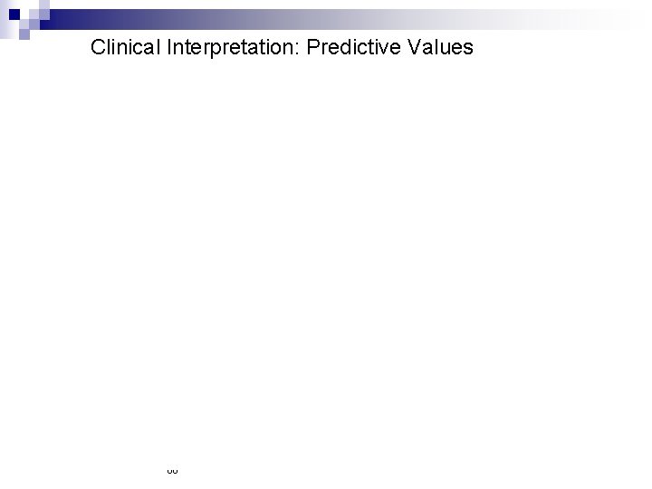Click the lowest lavender square under the header
This screenshot has width=652, height=489.
point(24,34)
